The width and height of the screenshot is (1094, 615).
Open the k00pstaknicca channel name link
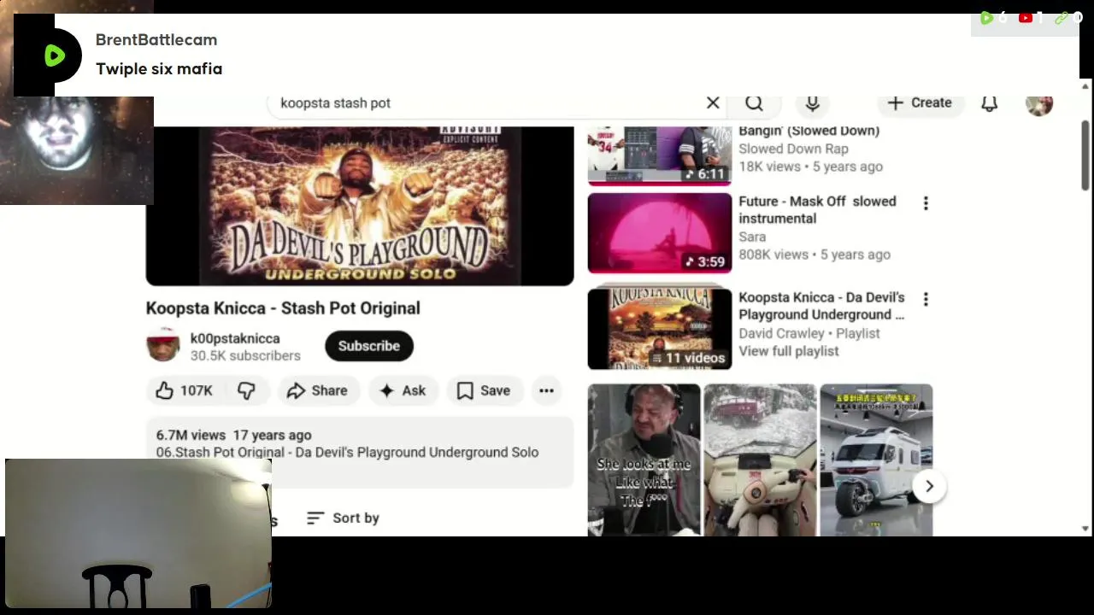coord(235,338)
